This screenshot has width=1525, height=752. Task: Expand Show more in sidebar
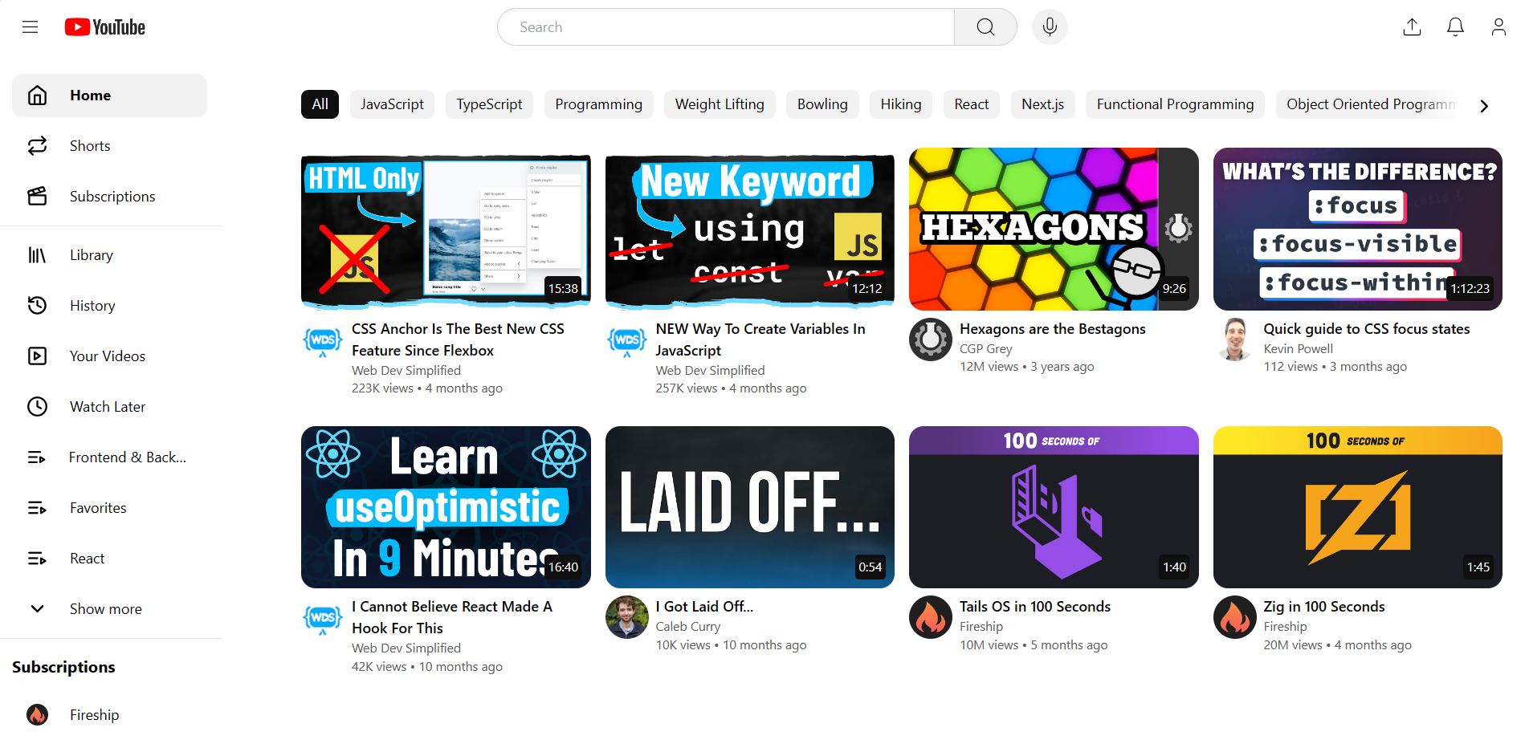(110, 609)
